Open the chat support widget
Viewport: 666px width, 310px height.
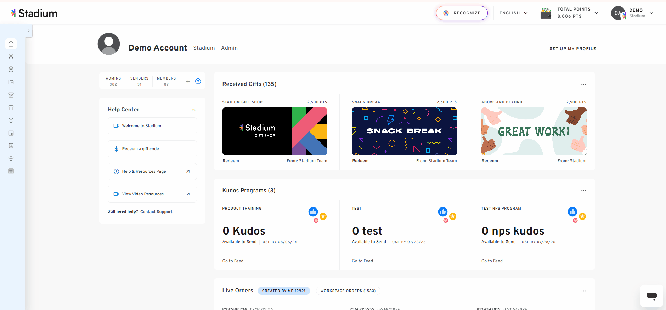pos(651,296)
